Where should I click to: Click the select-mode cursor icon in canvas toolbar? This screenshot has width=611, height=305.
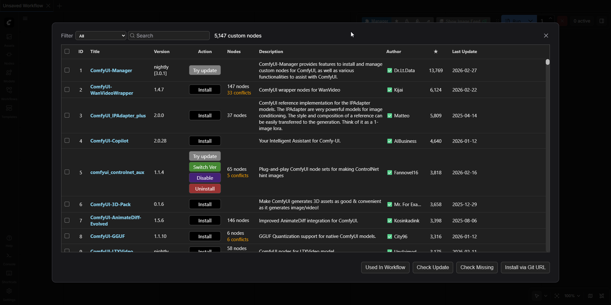coord(537,296)
